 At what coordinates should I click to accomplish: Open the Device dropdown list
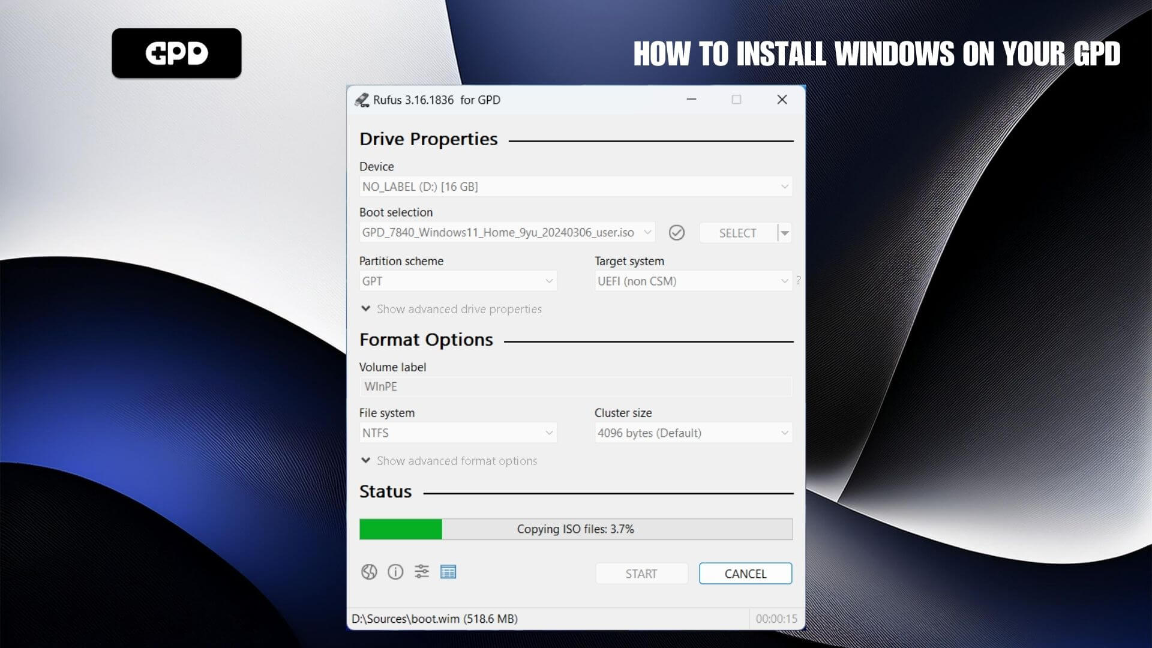click(x=575, y=187)
